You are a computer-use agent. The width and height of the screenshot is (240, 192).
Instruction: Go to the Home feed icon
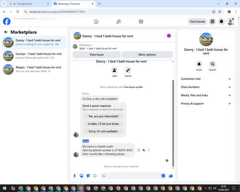(96, 22)
